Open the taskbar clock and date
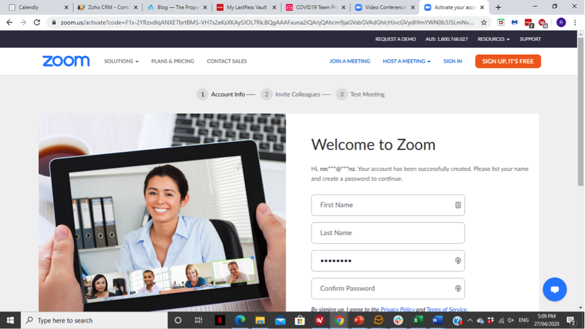 pos(546,320)
